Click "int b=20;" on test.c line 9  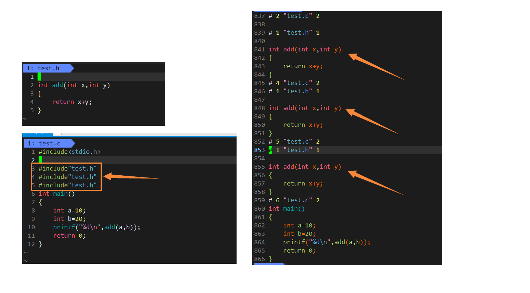(x=69, y=219)
